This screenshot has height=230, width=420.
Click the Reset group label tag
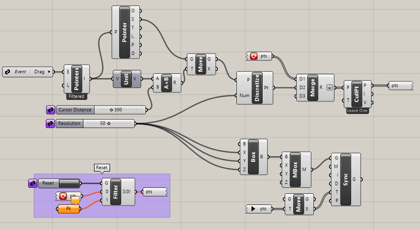tap(102, 168)
